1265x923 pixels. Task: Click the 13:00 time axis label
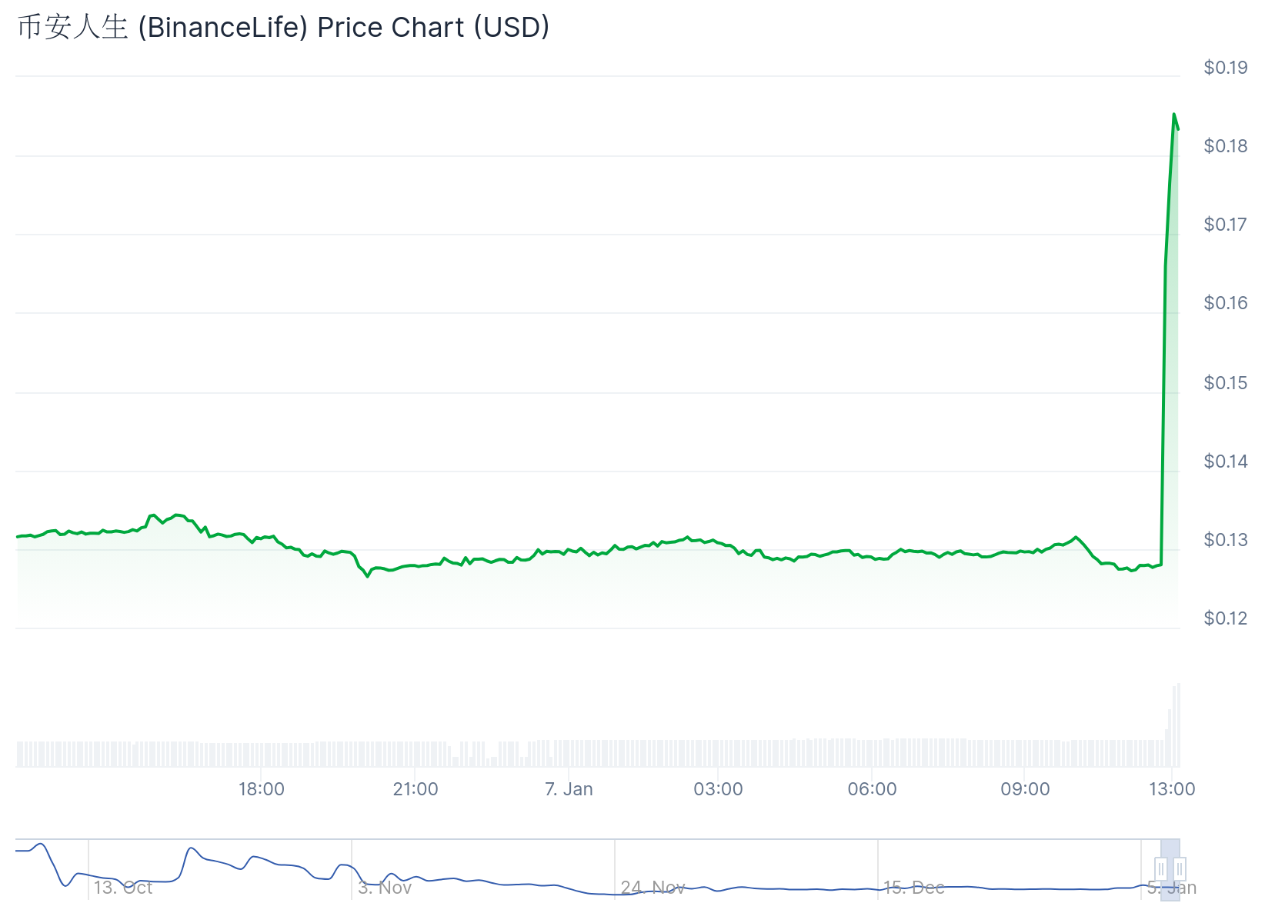1172,789
